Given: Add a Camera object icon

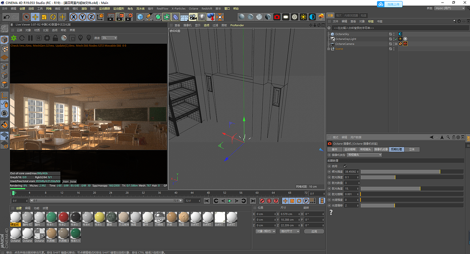Looking at the screenshot, I should (x=193, y=17).
